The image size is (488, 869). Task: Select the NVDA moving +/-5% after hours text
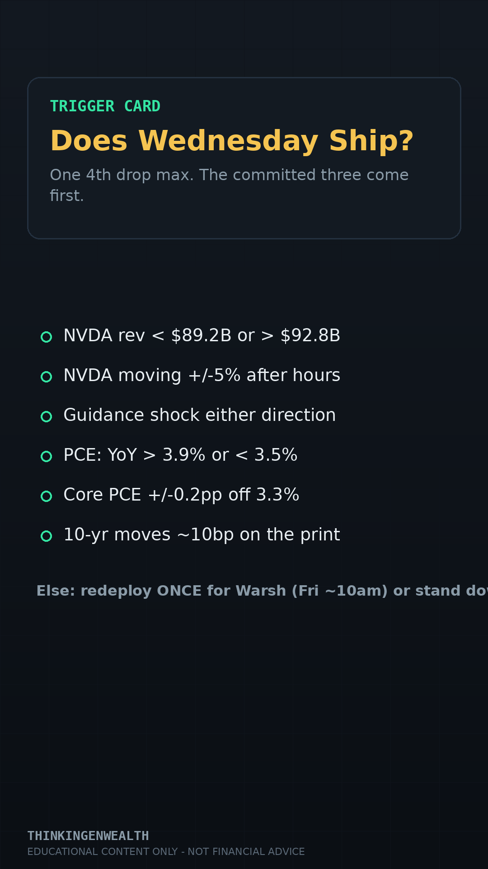pos(202,376)
